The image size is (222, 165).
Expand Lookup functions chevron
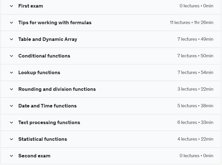pyautogui.click(x=11, y=73)
